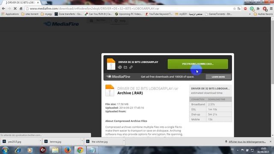Close the DRIVER DE 32 BITS tab
Screen dimensions: 274x154
pos(38,3)
